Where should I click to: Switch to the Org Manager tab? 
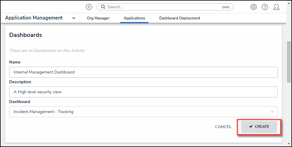coord(98,18)
